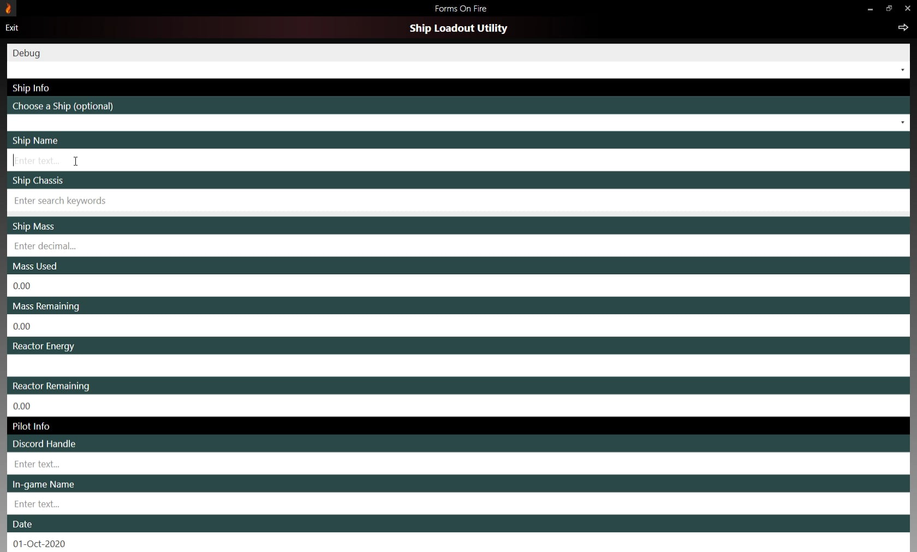Focus the Discord Handle text field
Viewport: 917px width, 552px height.
click(x=458, y=464)
